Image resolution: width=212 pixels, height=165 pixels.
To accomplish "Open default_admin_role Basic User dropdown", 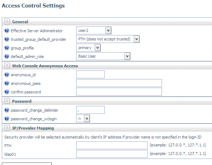I will click(103, 56).
